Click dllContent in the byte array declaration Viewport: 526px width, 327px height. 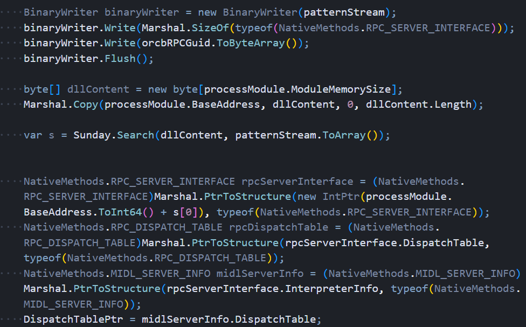98,89
